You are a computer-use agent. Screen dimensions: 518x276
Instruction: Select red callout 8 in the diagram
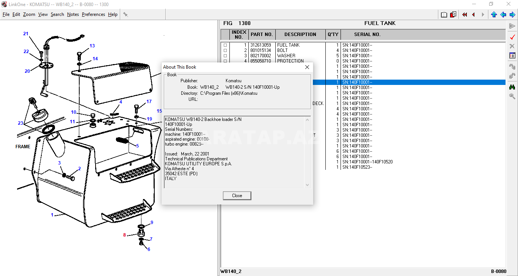click(x=124, y=235)
